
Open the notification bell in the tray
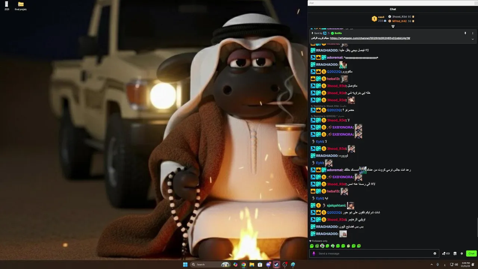473,265
